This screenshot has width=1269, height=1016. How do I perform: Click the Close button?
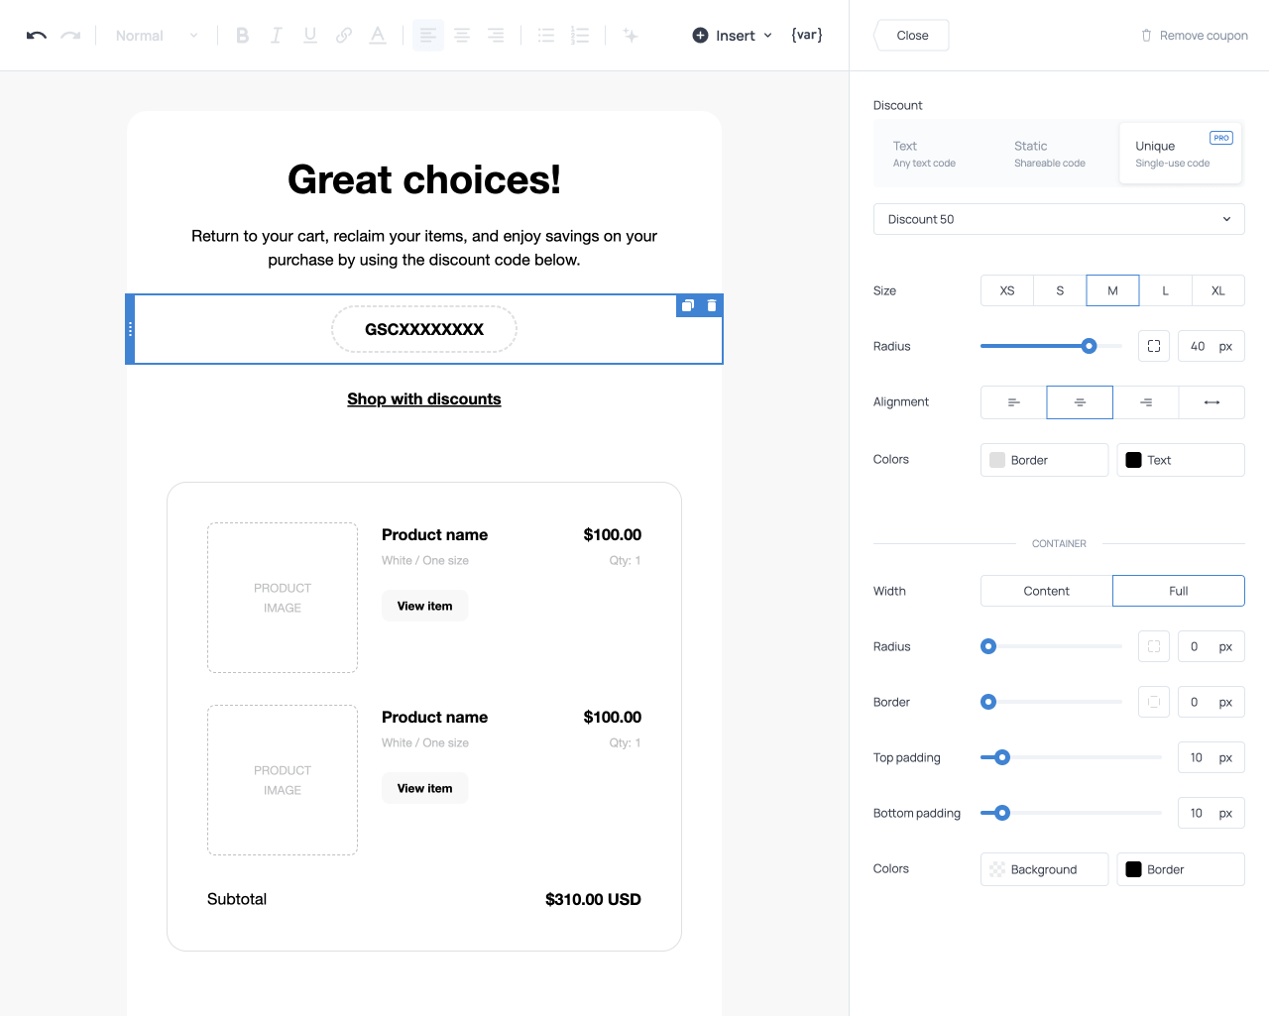[x=912, y=36]
